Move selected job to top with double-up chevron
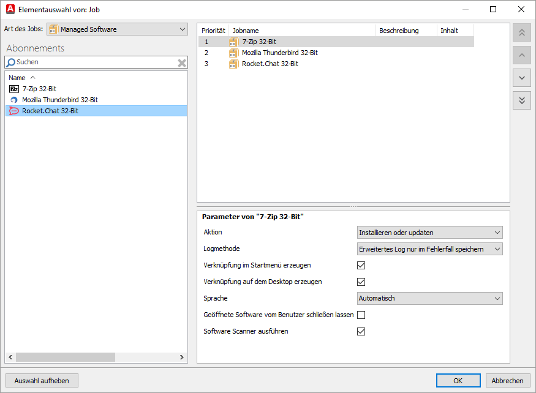536x393 pixels. 521,32
